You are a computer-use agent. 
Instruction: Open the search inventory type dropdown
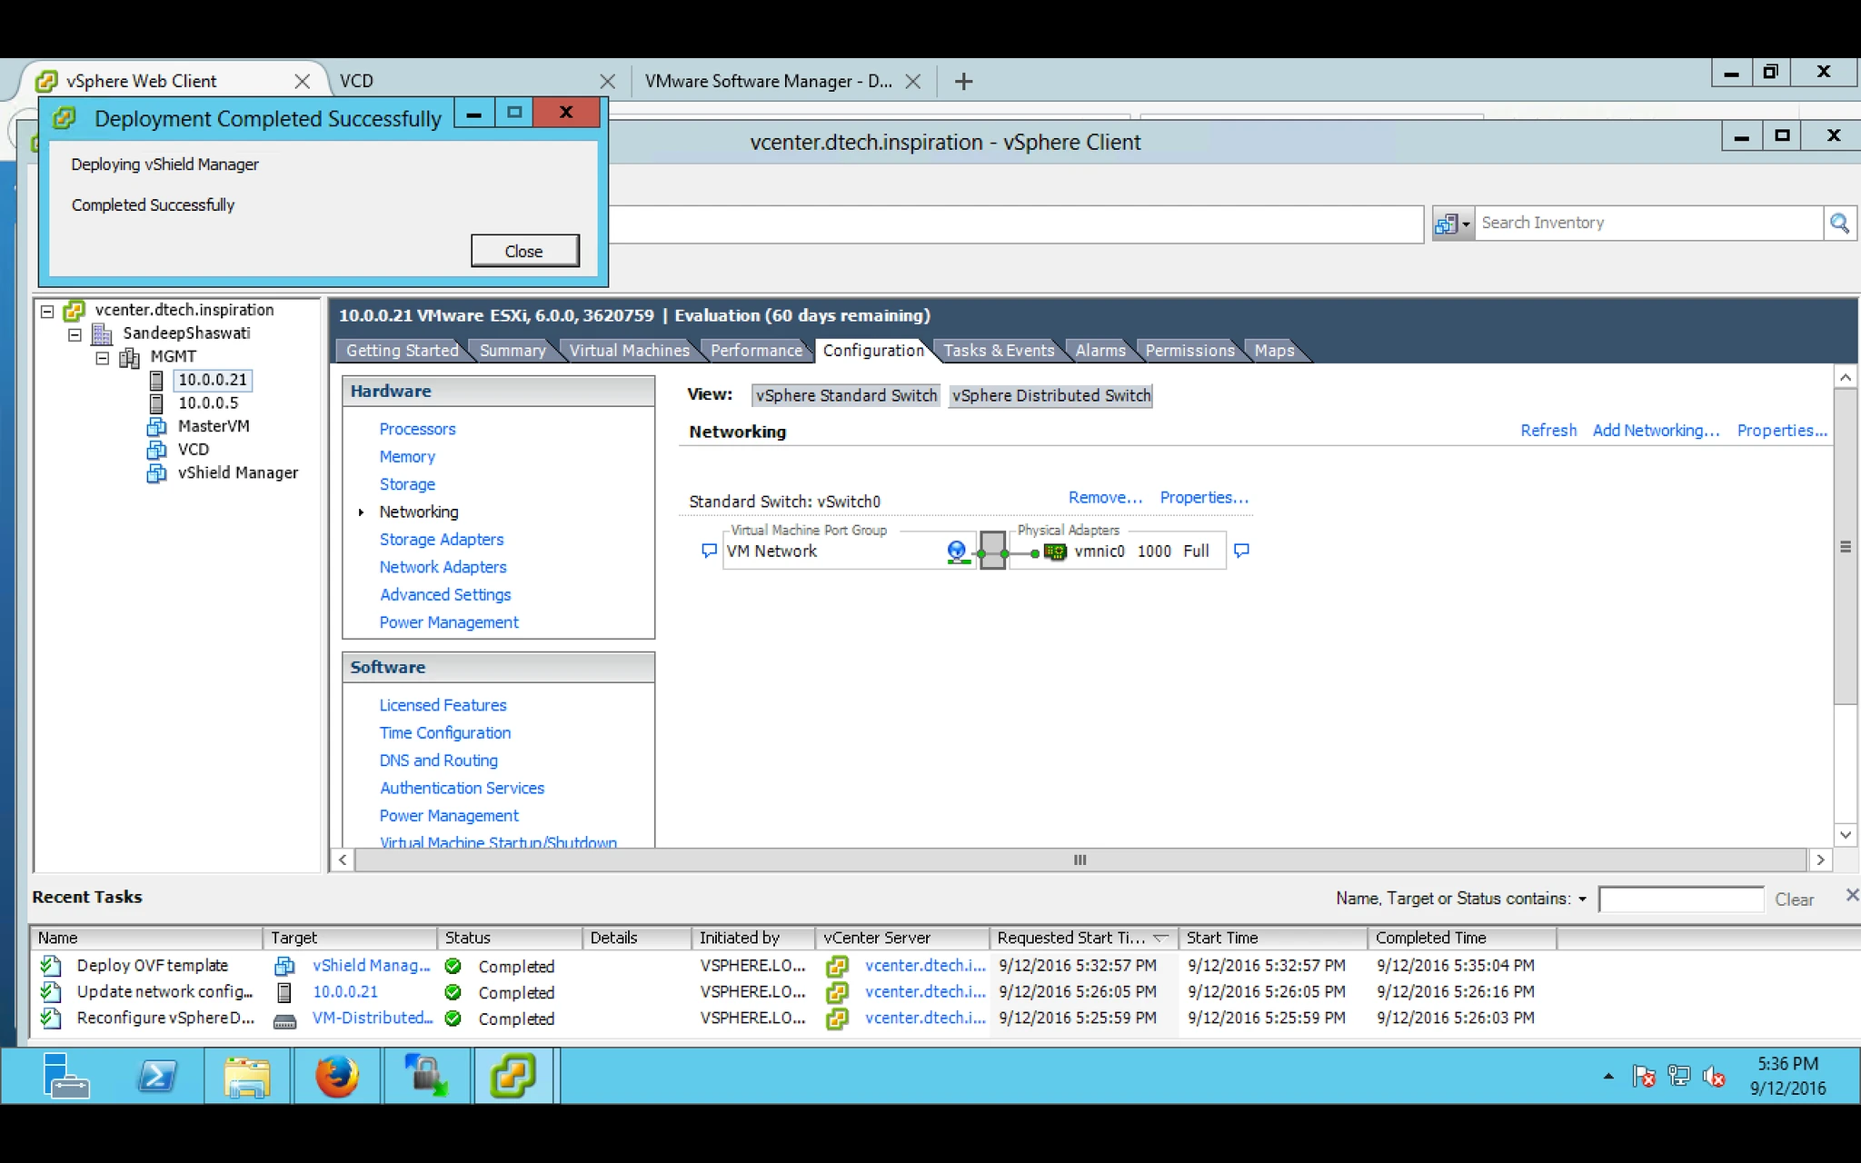click(x=1452, y=223)
